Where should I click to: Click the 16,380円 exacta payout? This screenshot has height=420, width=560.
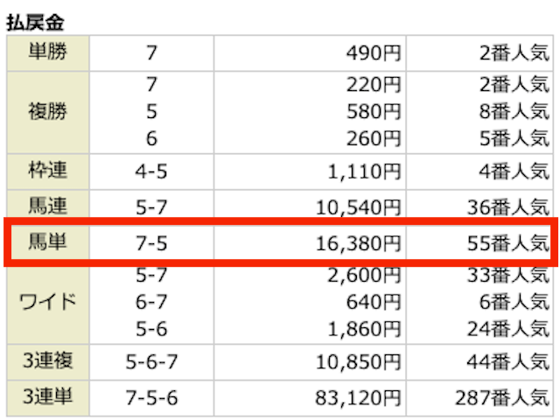358,244
